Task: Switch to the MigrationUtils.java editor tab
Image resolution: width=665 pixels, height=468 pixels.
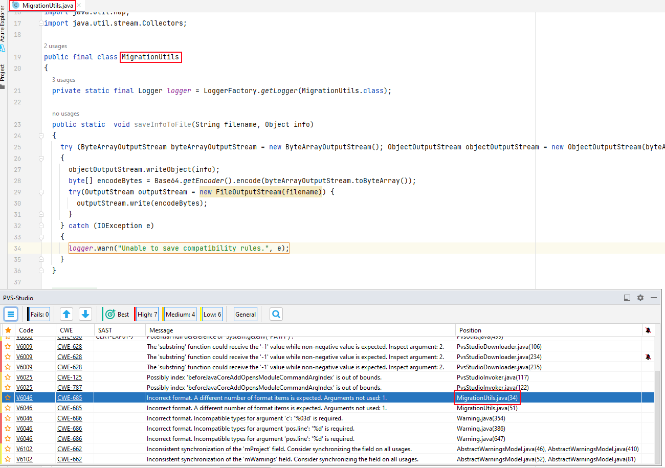Action: (x=43, y=5)
